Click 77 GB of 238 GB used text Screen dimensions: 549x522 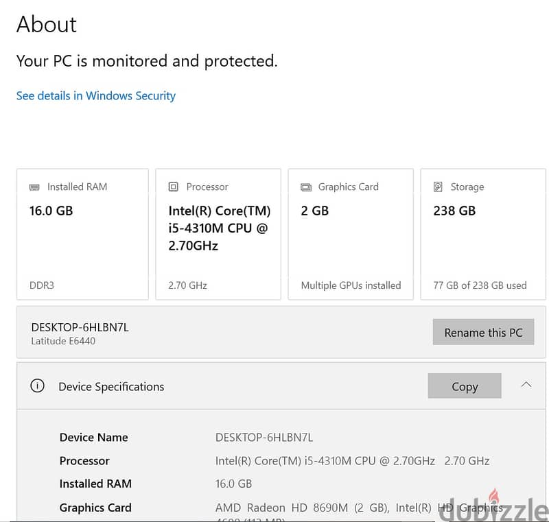click(x=480, y=285)
